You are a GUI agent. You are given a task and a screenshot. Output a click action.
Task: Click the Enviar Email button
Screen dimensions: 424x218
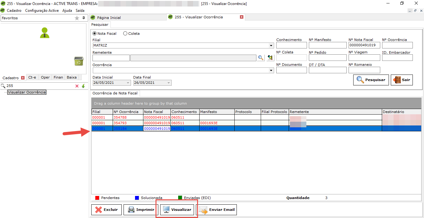tap(217, 210)
